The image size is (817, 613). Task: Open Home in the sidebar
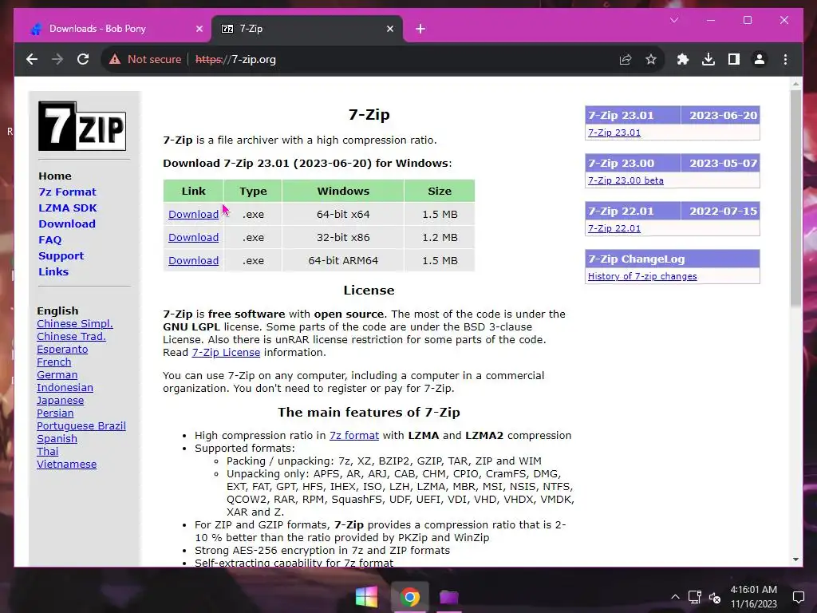click(x=55, y=176)
